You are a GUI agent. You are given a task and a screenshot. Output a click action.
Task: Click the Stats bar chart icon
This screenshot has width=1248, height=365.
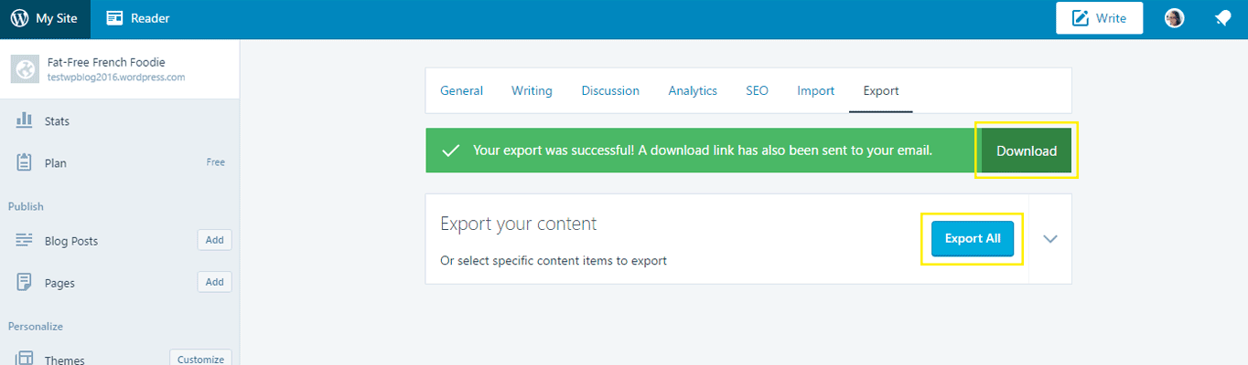[25, 120]
